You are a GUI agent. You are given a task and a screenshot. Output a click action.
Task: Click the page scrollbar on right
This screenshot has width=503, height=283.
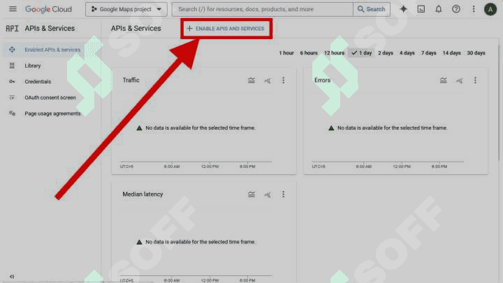500,102
